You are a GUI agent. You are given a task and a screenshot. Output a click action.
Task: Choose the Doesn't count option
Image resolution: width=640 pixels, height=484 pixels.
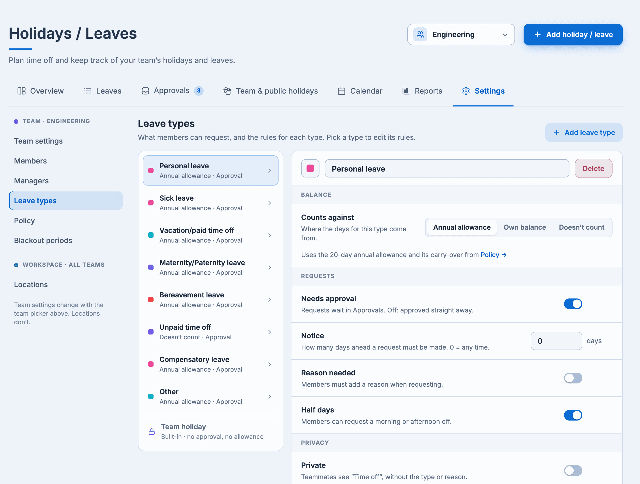click(x=582, y=227)
